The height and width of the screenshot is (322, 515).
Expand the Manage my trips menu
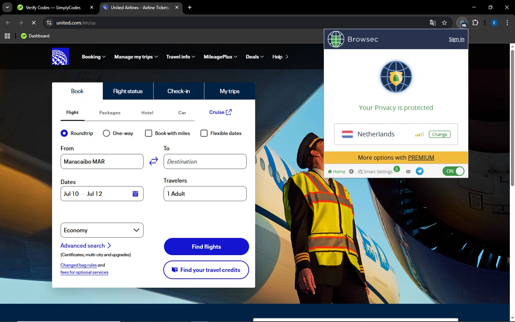click(x=136, y=57)
